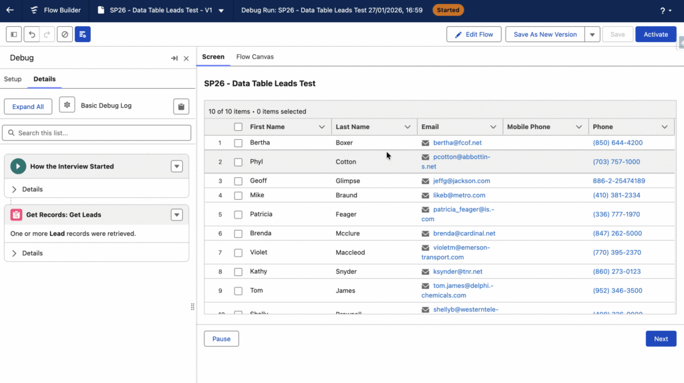Click the bertha@fcof.net email link
Image resolution: width=684 pixels, height=383 pixels.
coord(457,143)
